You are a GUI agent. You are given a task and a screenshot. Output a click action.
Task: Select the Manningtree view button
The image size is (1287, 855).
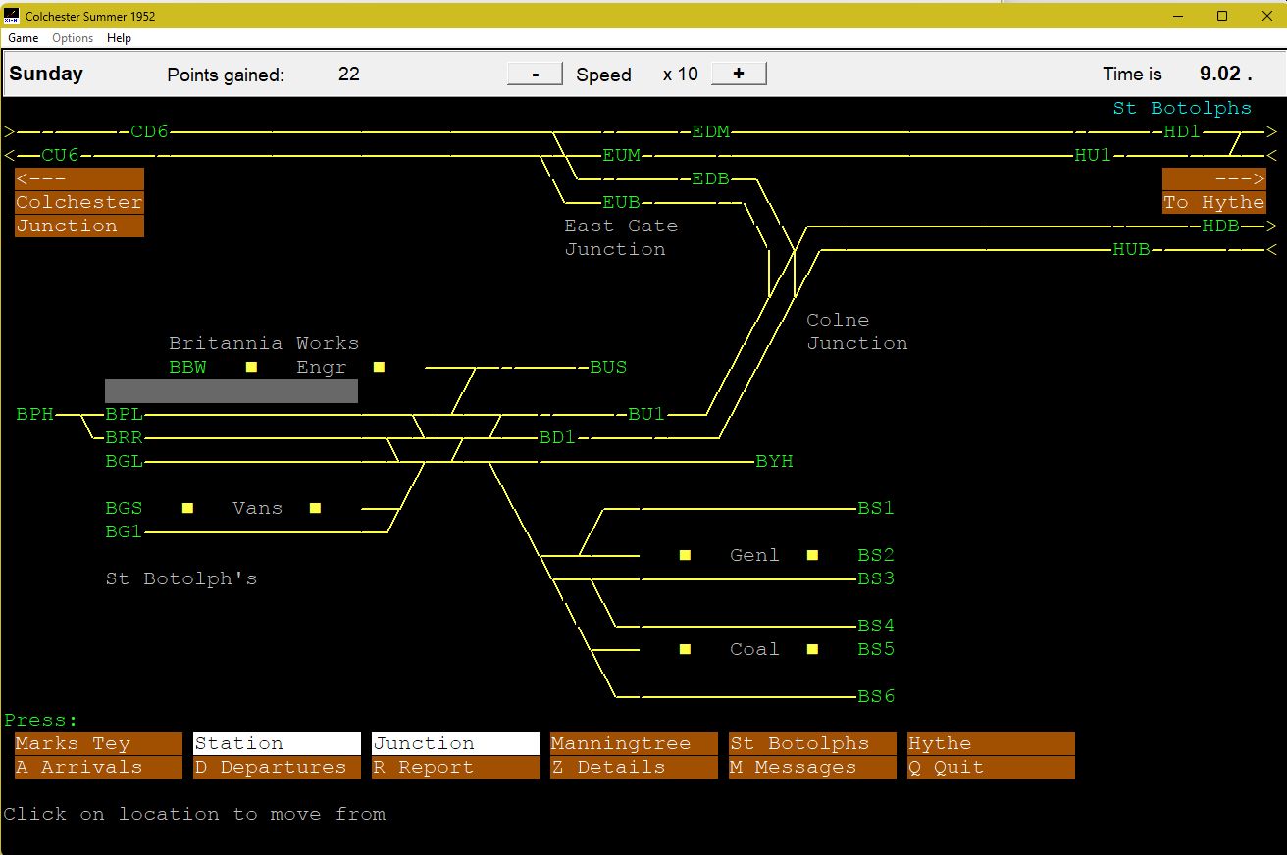(x=634, y=744)
